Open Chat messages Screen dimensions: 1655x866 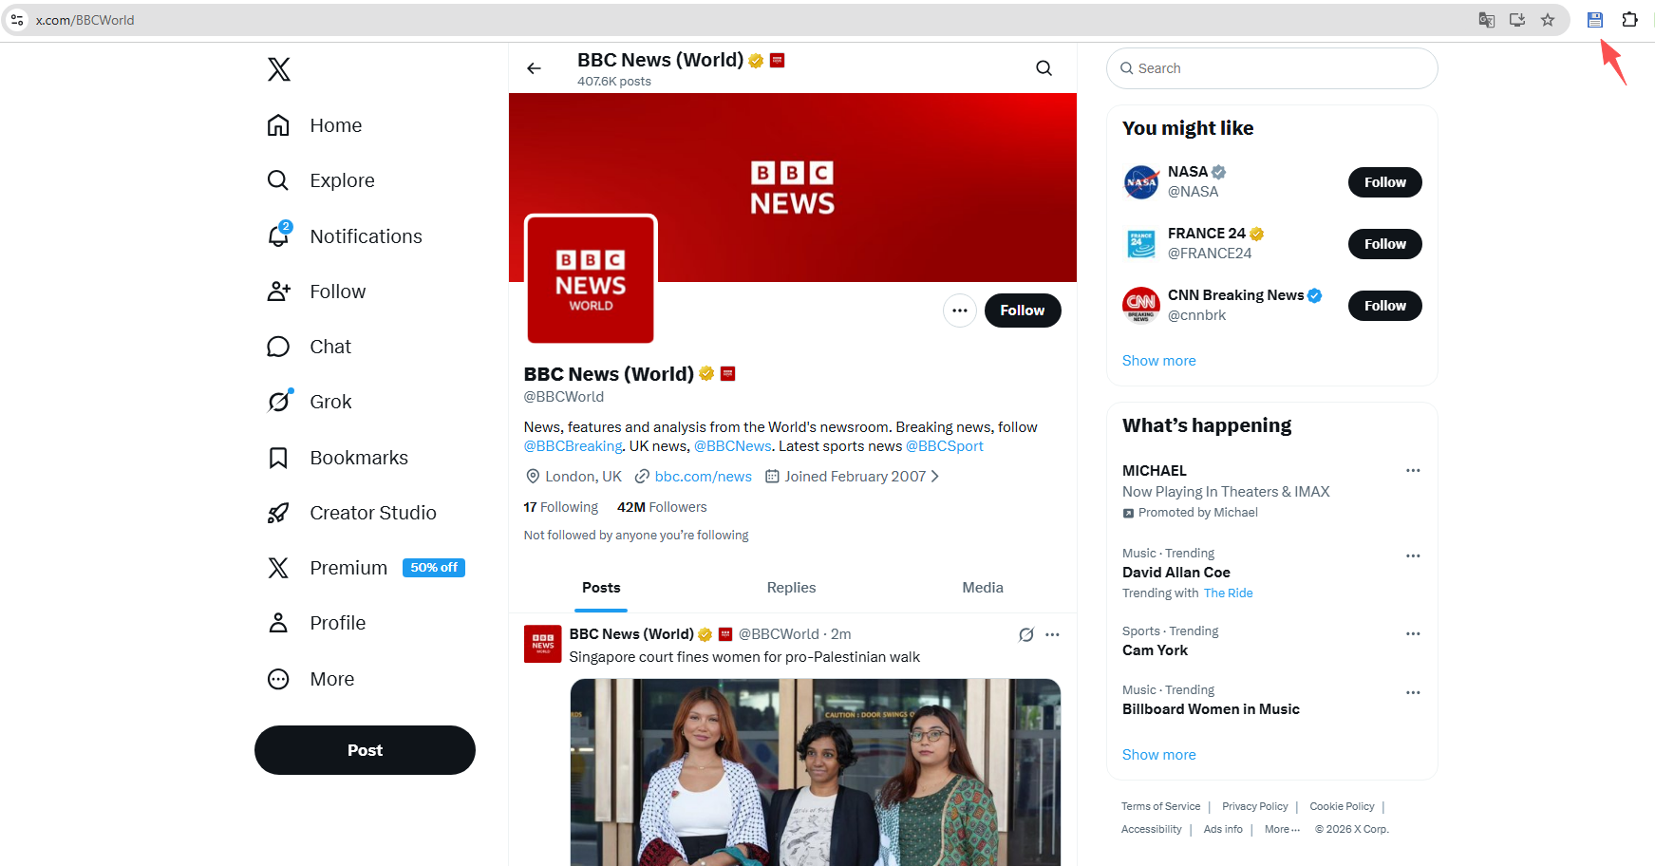click(x=310, y=347)
